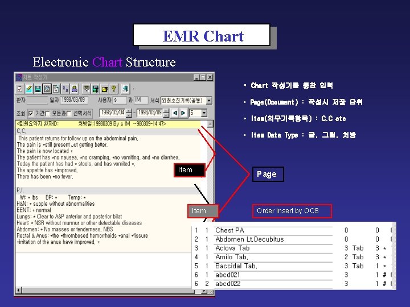This screenshot has height=307, width=410.
Task: Select the Abdomen Lt.Decubitus order row
Action: (x=293, y=239)
